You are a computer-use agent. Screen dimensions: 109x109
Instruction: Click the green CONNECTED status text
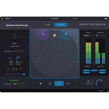tap(15, 80)
